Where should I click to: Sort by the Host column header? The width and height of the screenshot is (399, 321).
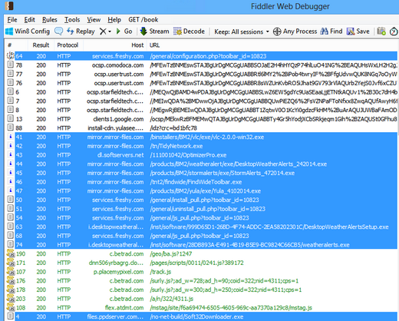coord(115,45)
